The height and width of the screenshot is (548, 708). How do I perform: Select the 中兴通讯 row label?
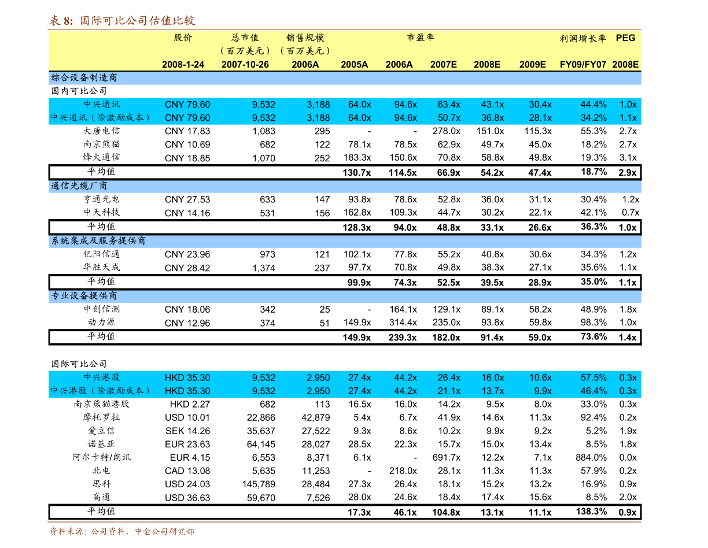point(101,105)
